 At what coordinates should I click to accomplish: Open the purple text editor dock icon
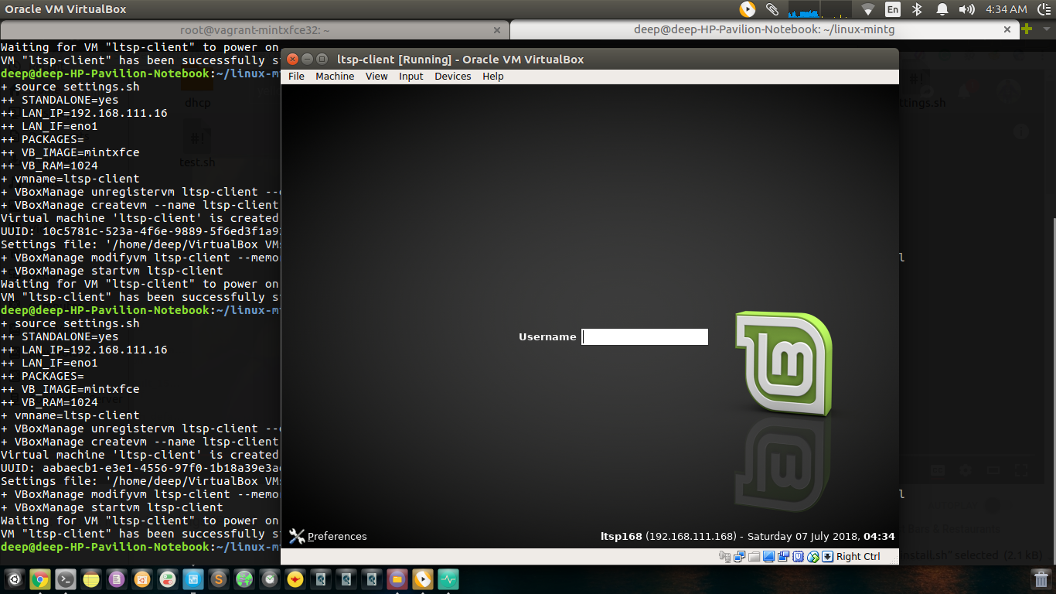click(x=117, y=579)
